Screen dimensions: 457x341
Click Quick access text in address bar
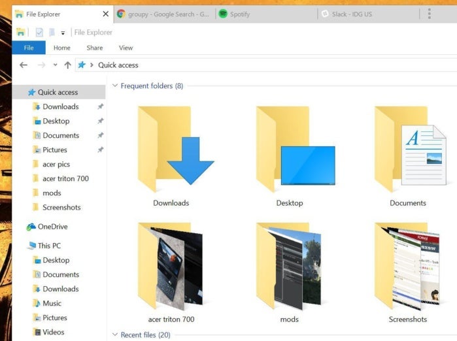coord(118,65)
